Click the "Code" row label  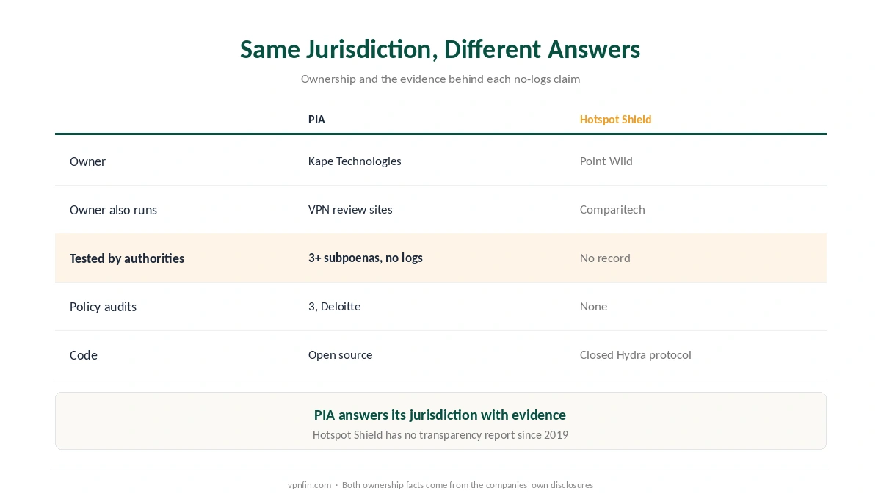pyautogui.click(x=84, y=355)
